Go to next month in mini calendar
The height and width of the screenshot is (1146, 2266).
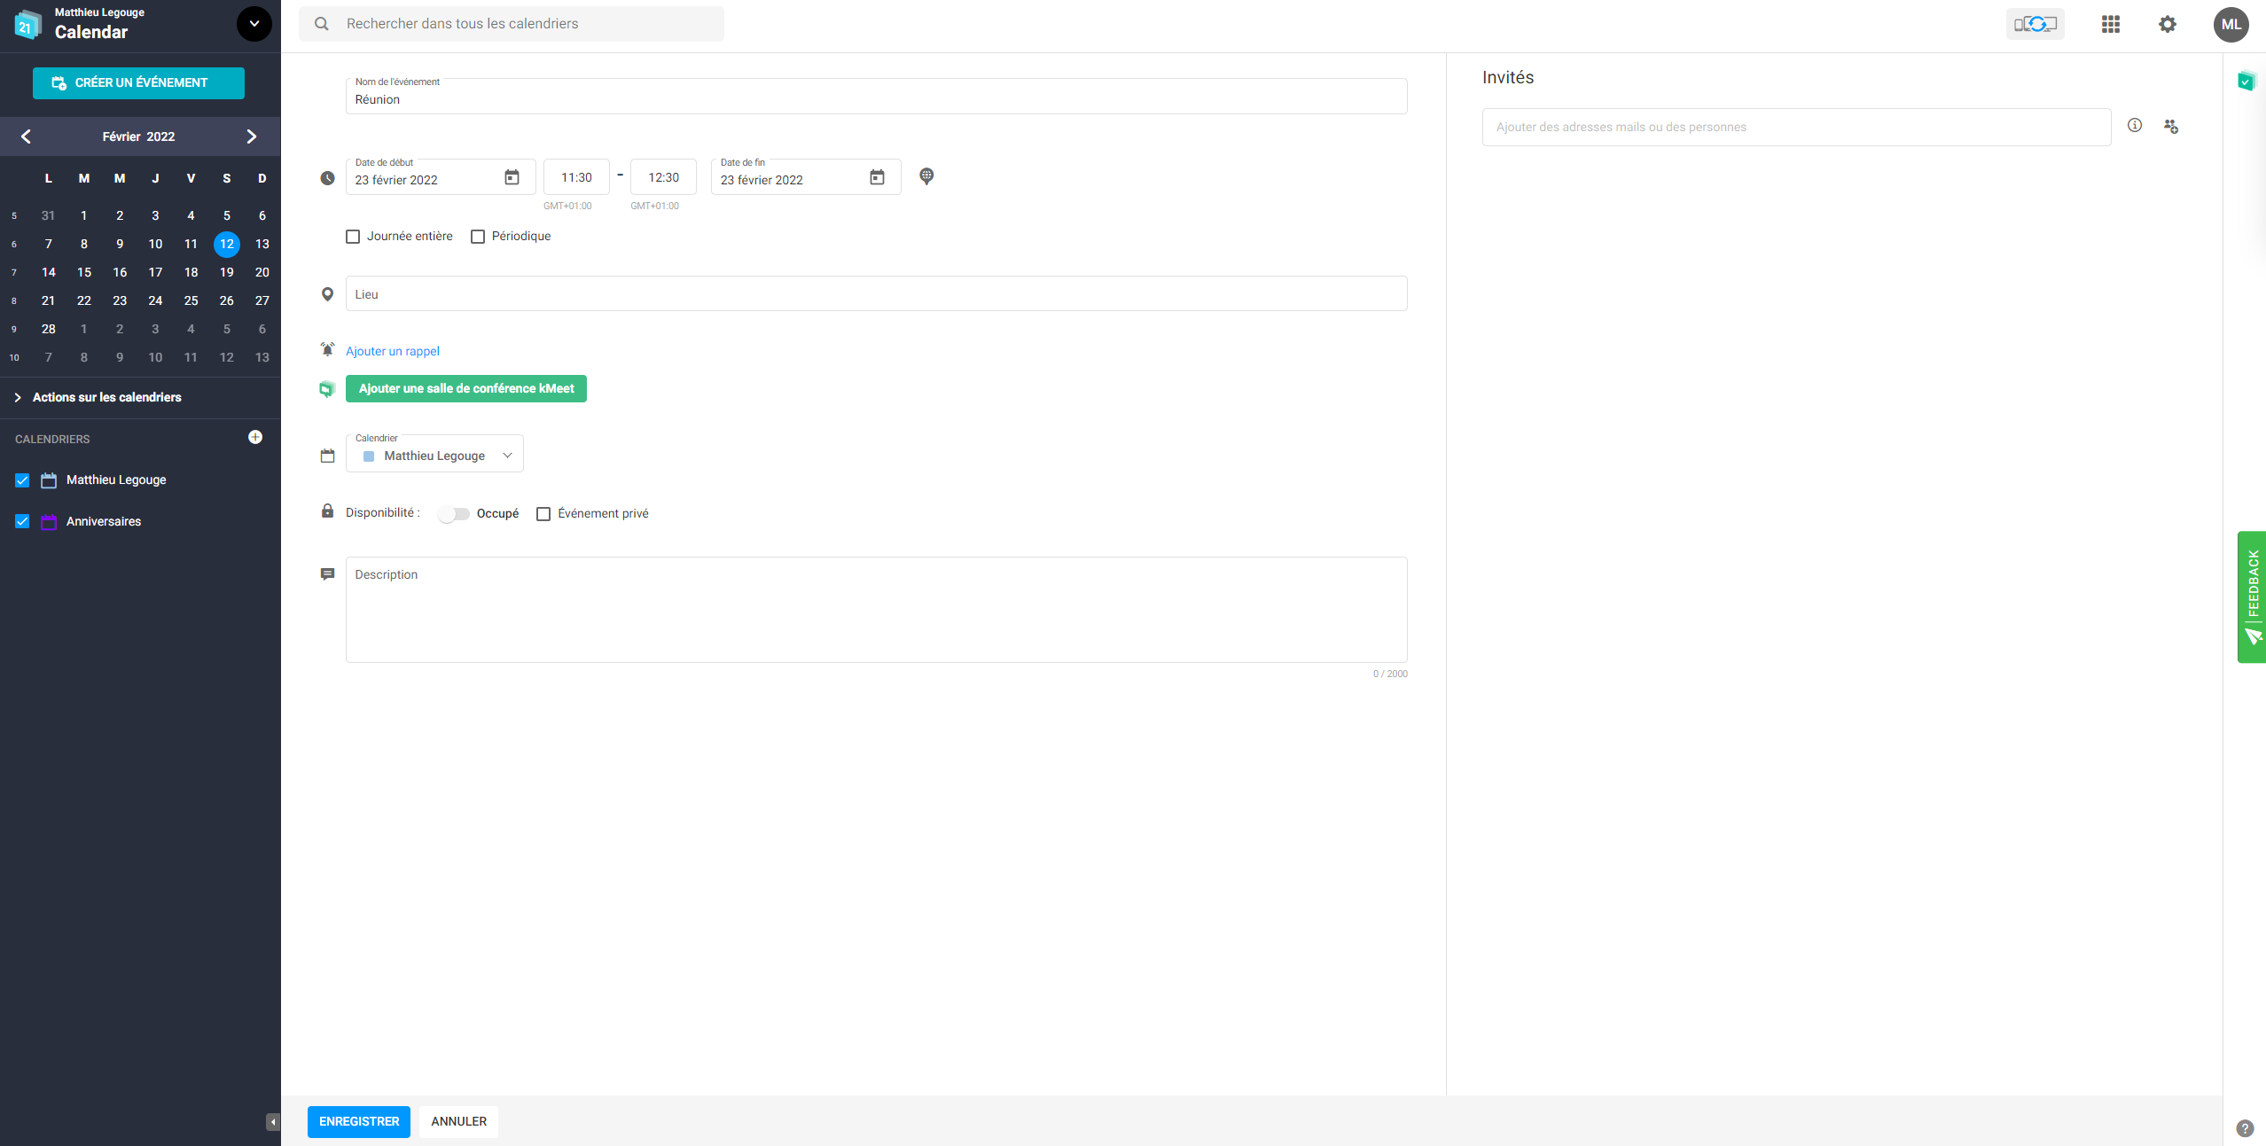[251, 136]
